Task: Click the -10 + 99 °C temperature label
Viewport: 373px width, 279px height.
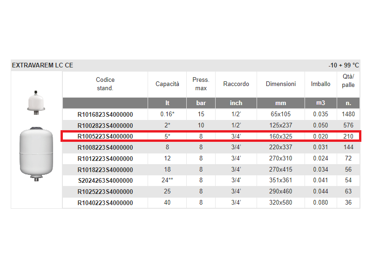Action: tap(343, 66)
